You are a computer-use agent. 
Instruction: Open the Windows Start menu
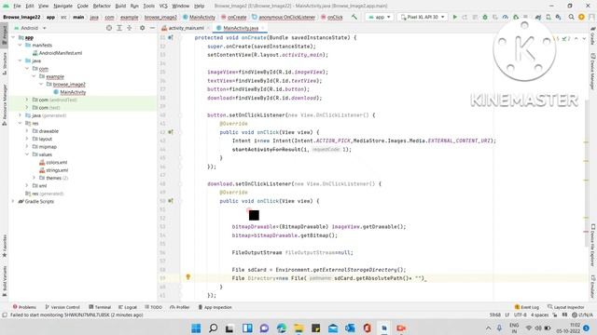(x=196, y=328)
